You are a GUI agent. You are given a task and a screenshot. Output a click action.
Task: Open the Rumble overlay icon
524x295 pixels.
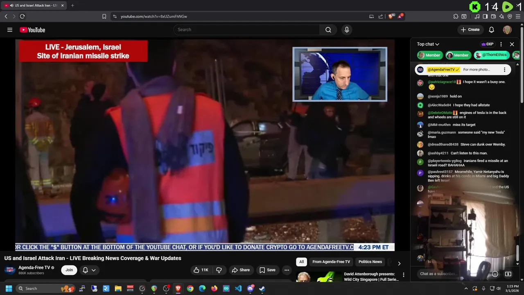507,7
